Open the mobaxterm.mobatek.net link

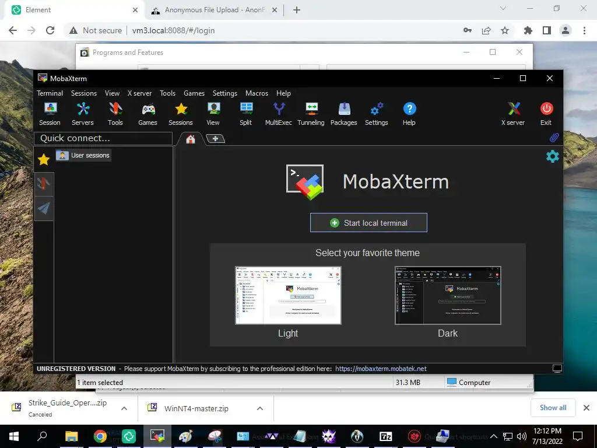(x=381, y=369)
